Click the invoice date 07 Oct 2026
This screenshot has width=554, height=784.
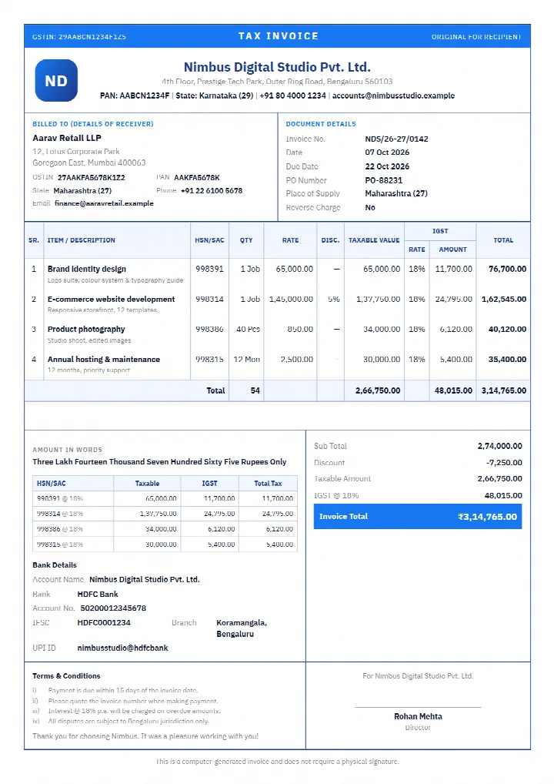[387, 152]
